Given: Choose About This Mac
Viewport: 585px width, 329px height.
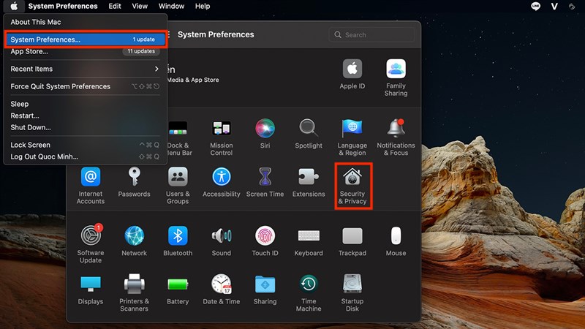Looking at the screenshot, I should [85, 22].
